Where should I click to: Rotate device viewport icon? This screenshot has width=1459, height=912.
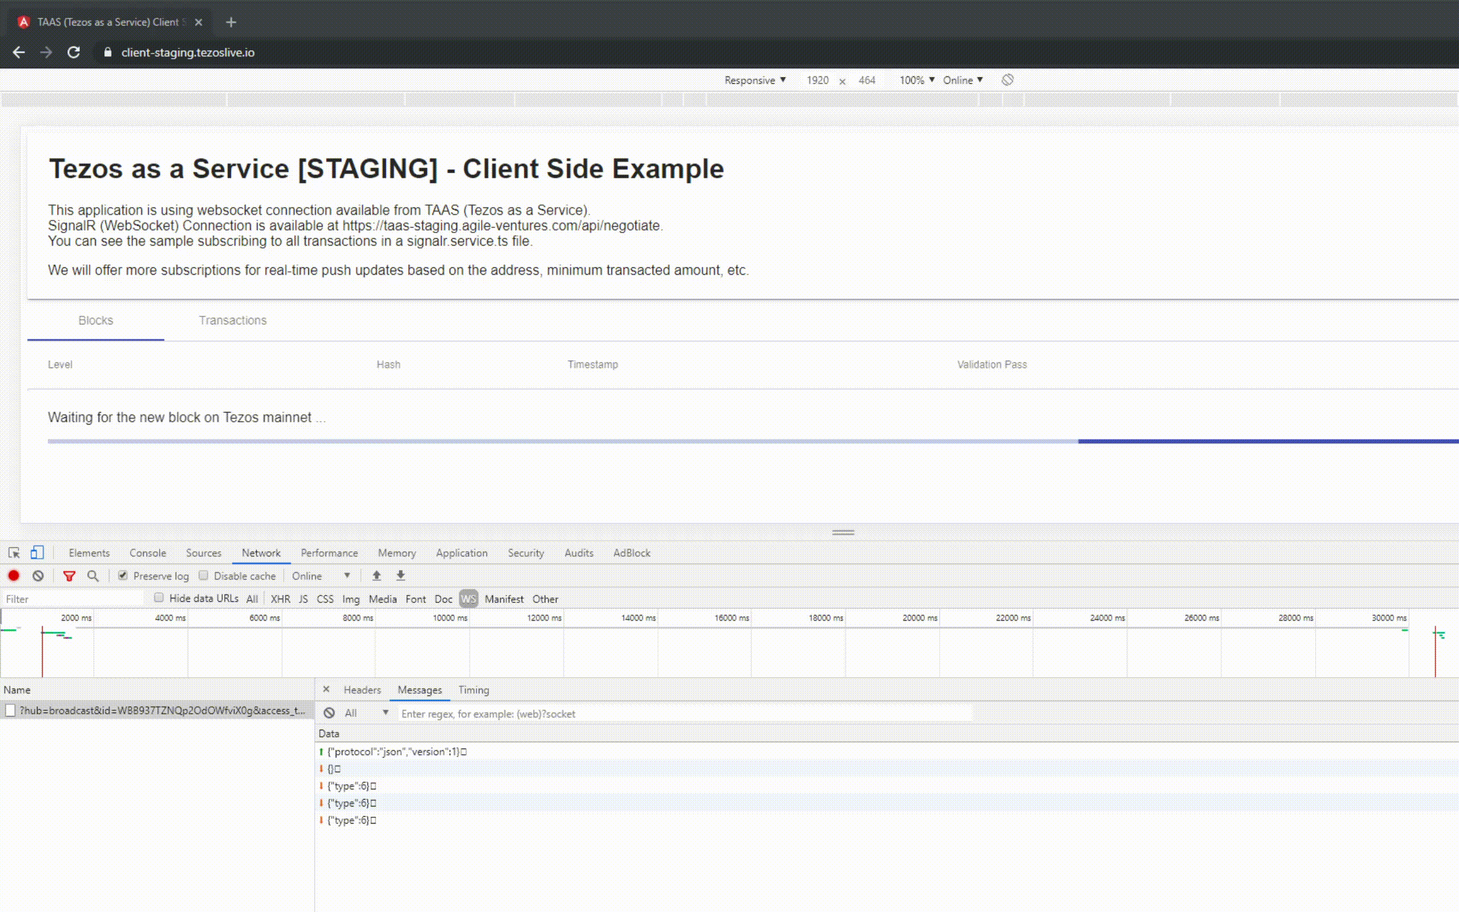(x=1008, y=80)
